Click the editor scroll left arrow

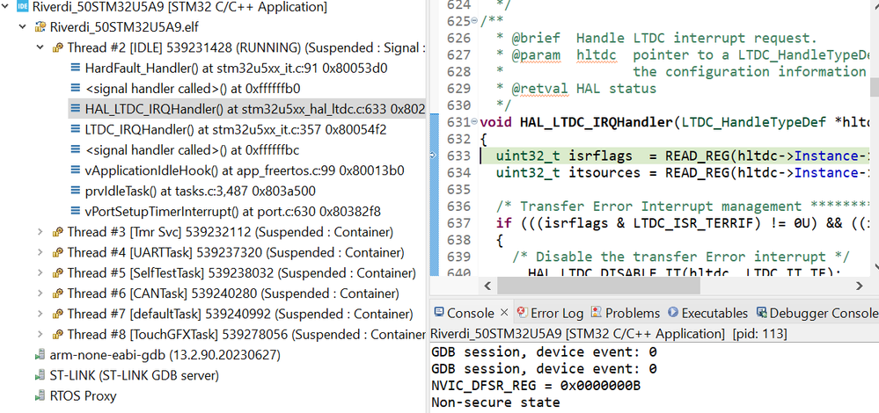[x=486, y=286]
